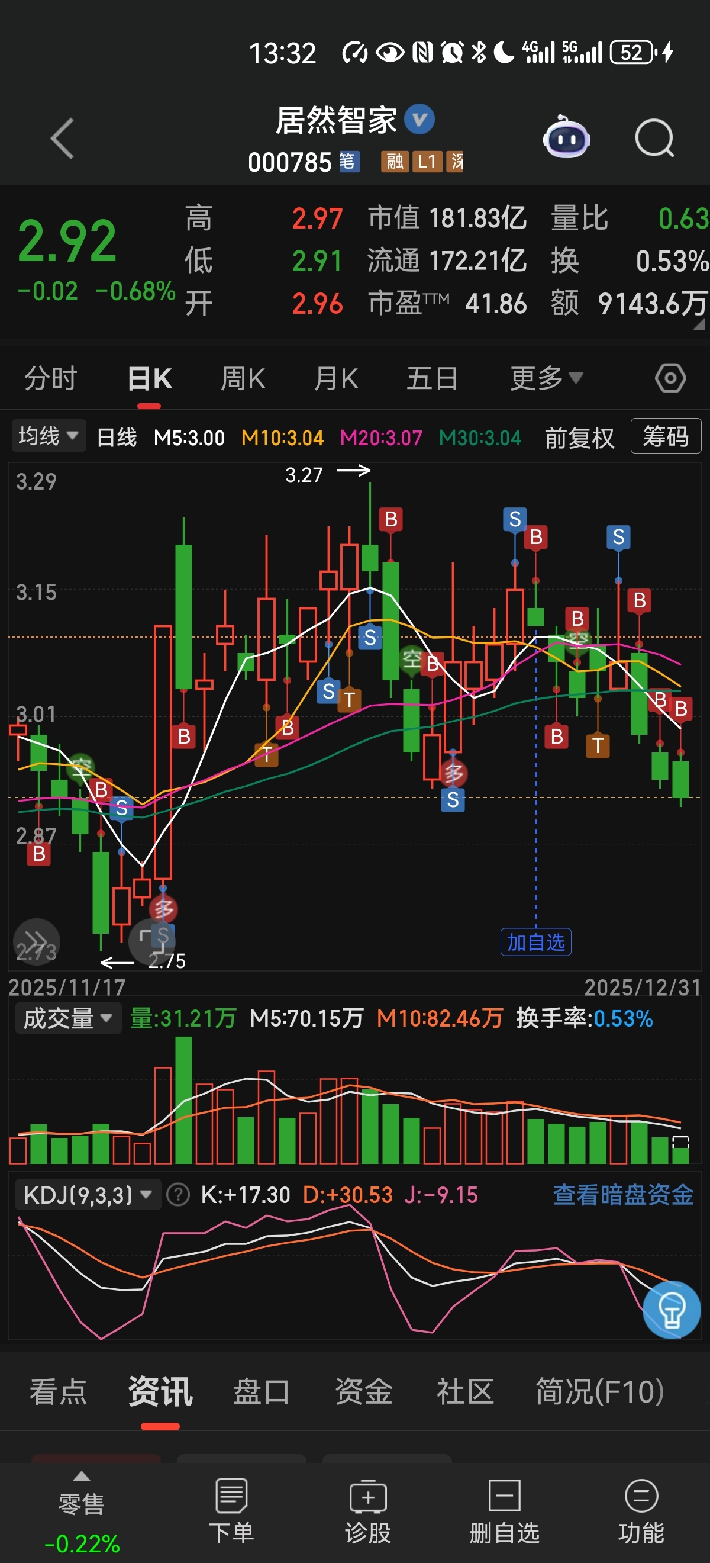Tap the 3.27 high price label

tap(304, 474)
